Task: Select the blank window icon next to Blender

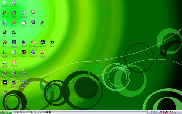Action: [24, 22]
